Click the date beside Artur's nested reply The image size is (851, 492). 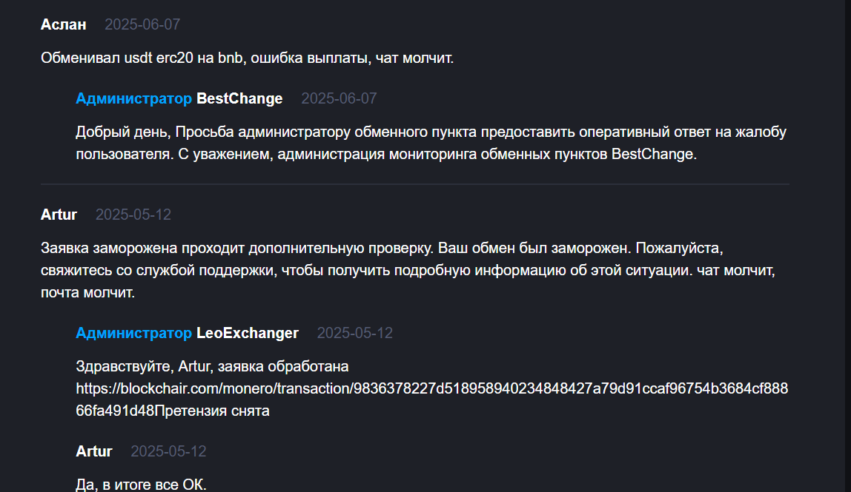tap(168, 451)
